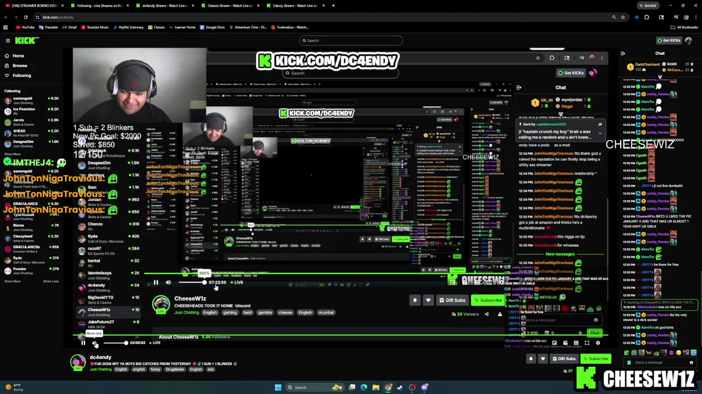Collapse the chat panel arrow icon

coord(622,54)
